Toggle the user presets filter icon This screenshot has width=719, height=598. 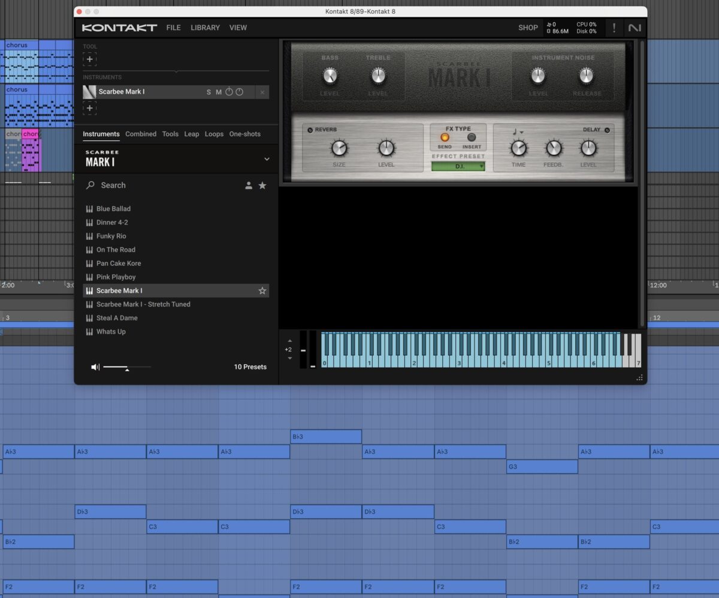[x=249, y=186]
